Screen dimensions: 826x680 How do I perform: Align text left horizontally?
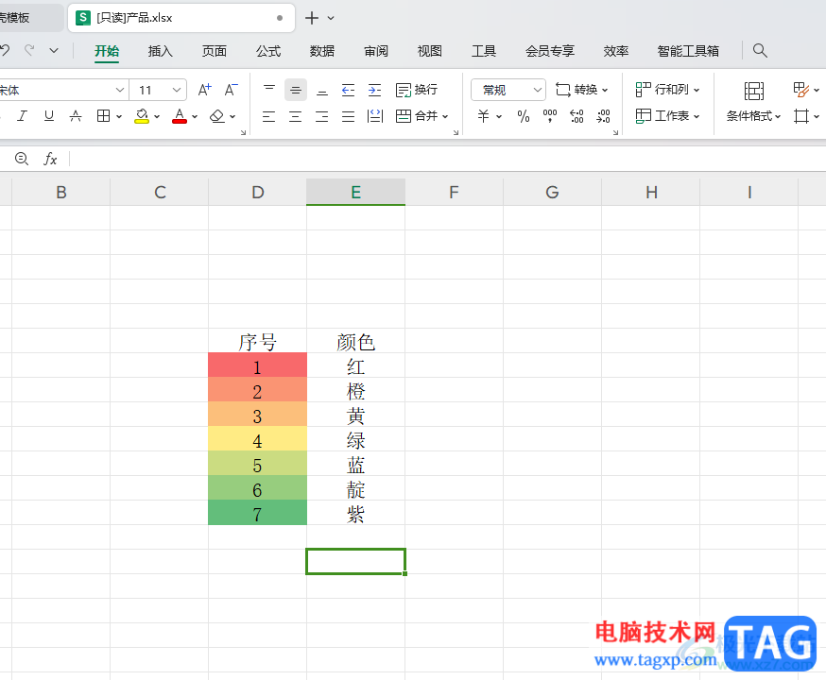pos(268,116)
